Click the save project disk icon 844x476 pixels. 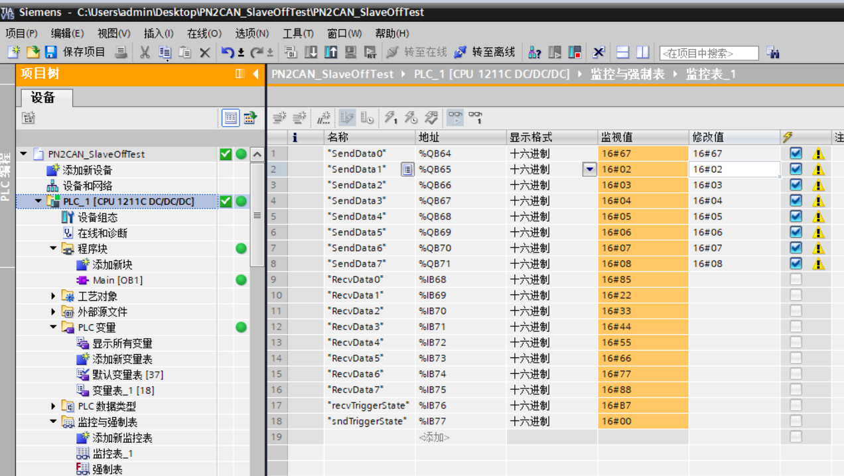pyautogui.click(x=51, y=52)
